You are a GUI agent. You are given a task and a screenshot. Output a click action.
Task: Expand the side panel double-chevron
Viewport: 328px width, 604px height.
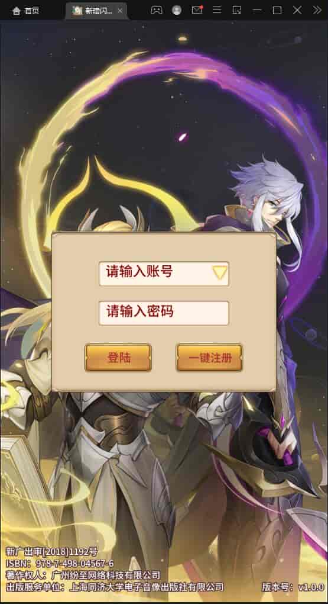[x=317, y=11]
